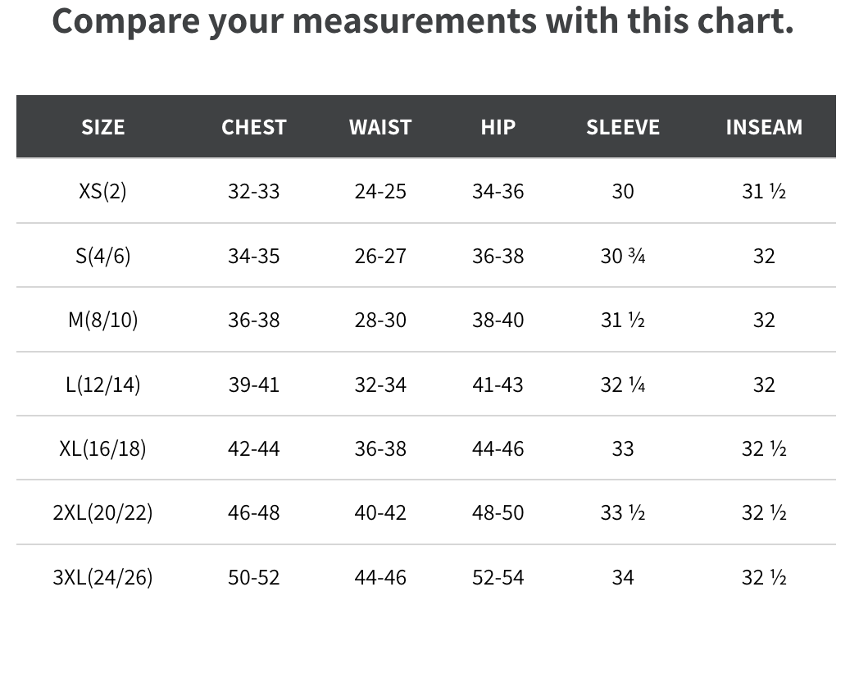859x687 pixels.
Task: Click chest value 36-38 for medium
Action: tap(254, 320)
